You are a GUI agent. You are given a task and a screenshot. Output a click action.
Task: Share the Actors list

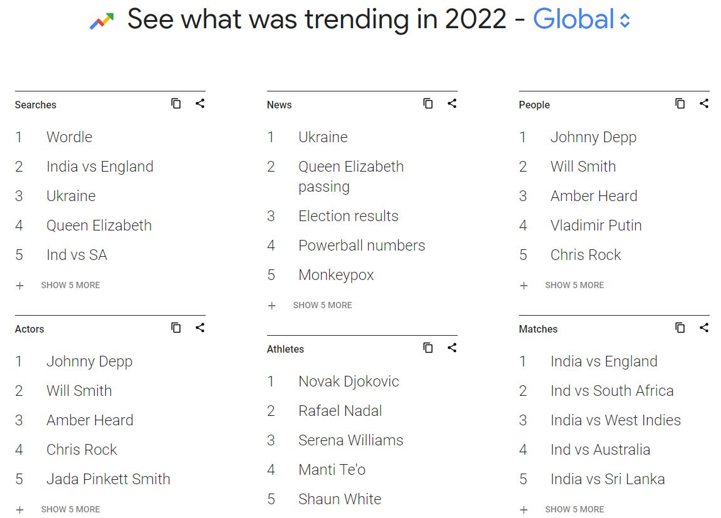pyautogui.click(x=200, y=328)
